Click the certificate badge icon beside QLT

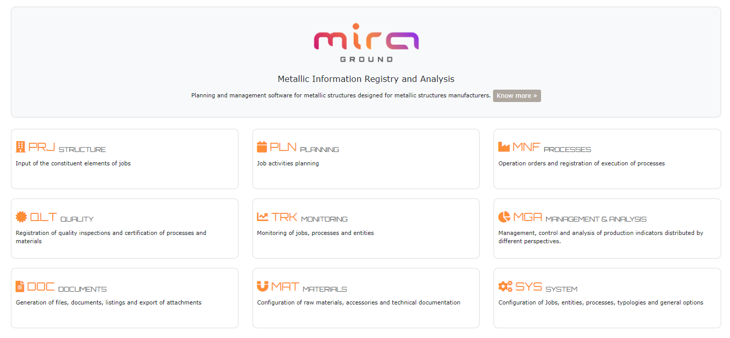click(x=21, y=217)
